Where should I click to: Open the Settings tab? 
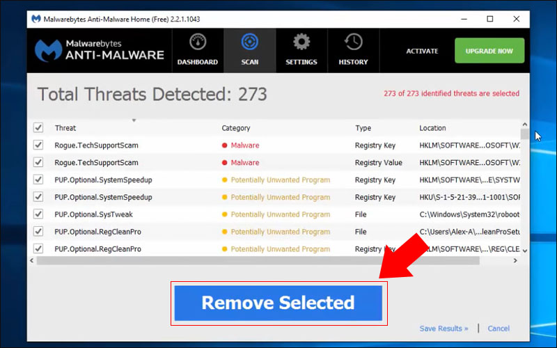[301, 50]
